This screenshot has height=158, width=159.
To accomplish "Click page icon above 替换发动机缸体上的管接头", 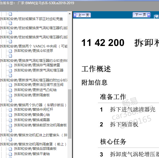I will point(10,130).
